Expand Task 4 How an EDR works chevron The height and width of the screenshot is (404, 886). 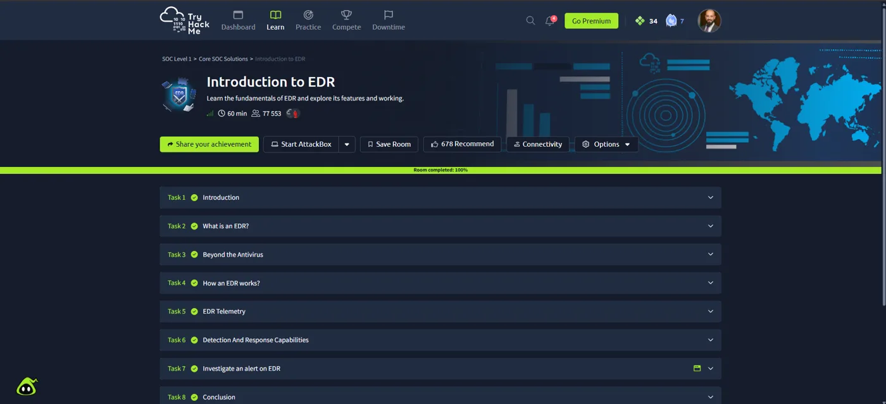tap(710, 283)
